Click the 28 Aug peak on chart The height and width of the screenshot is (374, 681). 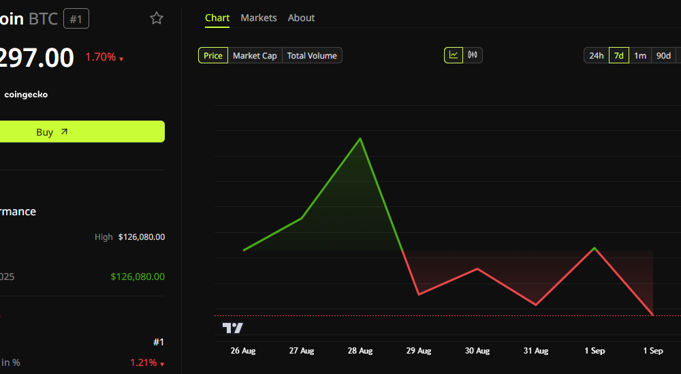[x=360, y=138]
